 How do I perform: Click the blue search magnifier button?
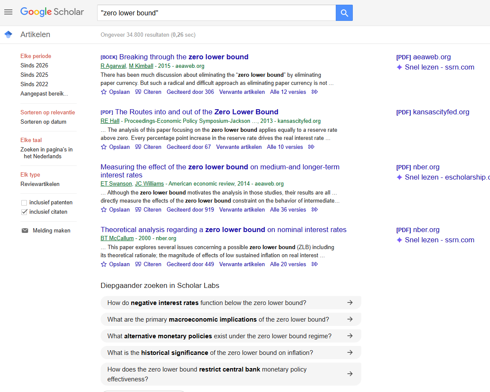[344, 13]
